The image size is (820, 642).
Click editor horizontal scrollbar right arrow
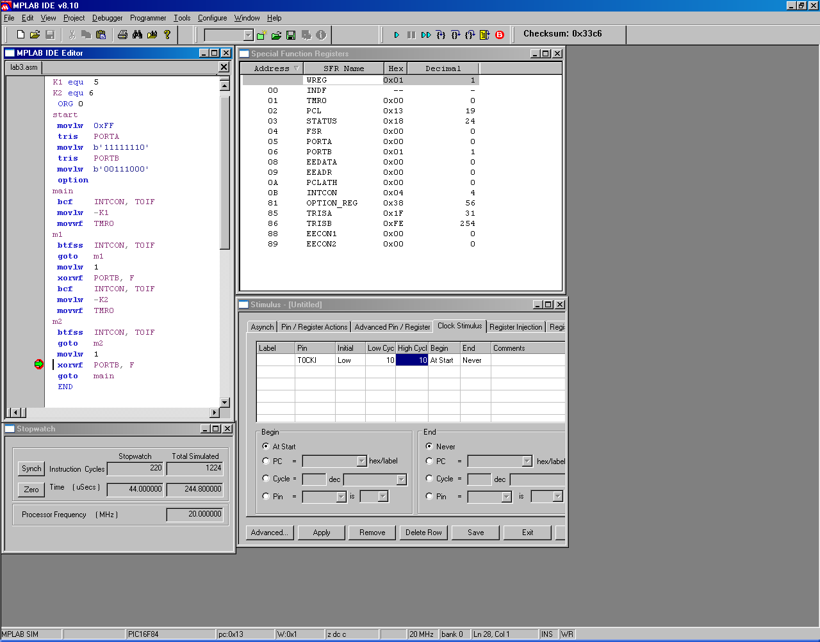tap(215, 413)
